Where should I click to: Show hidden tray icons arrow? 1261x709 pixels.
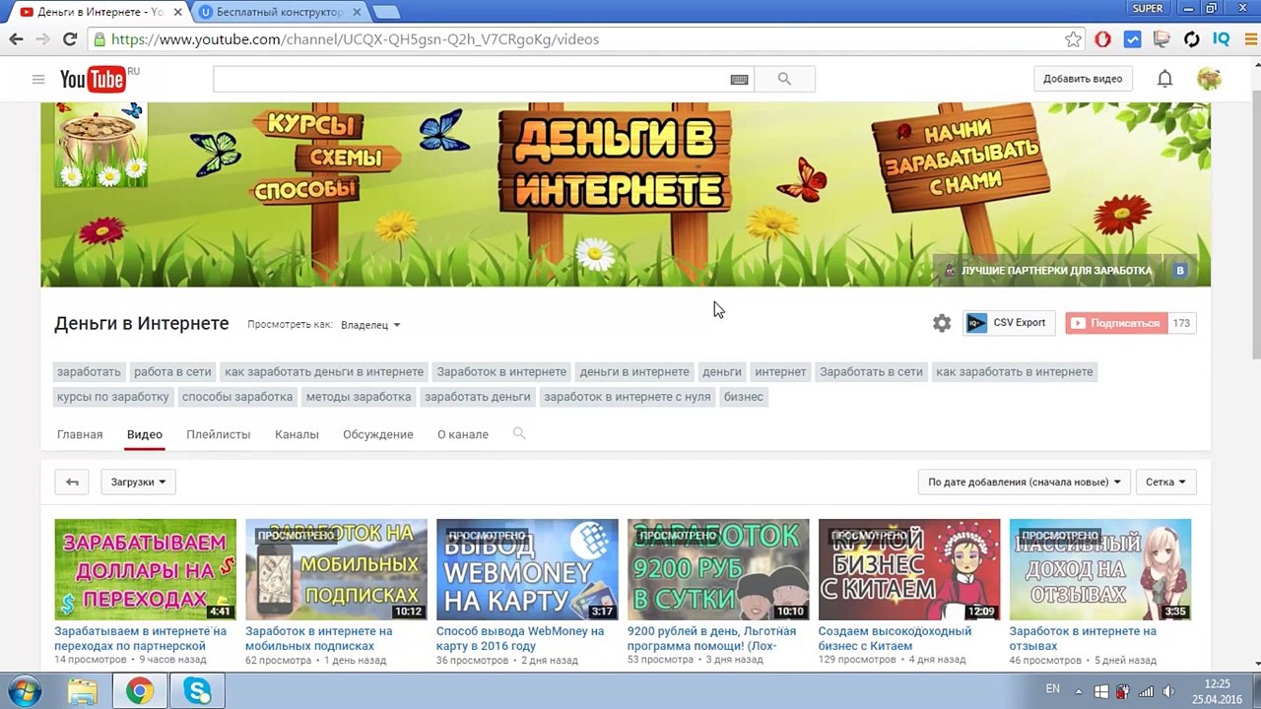pyautogui.click(x=1079, y=691)
